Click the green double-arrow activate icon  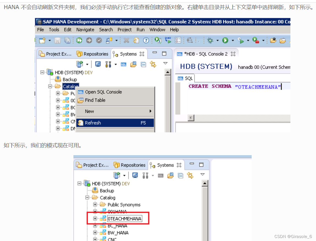(79, 40)
